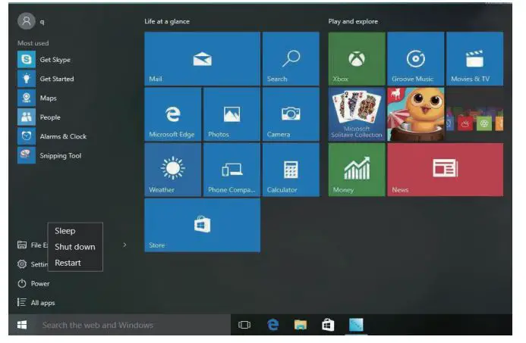Image resolution: width=526 pixels, height=343 pixels.
Task: Open the Photos tile
Action: tap(232, 114)
